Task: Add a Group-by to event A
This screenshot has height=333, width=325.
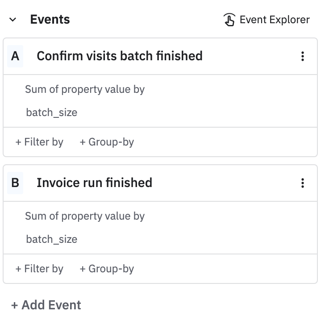Action: [x=107, y=142]
